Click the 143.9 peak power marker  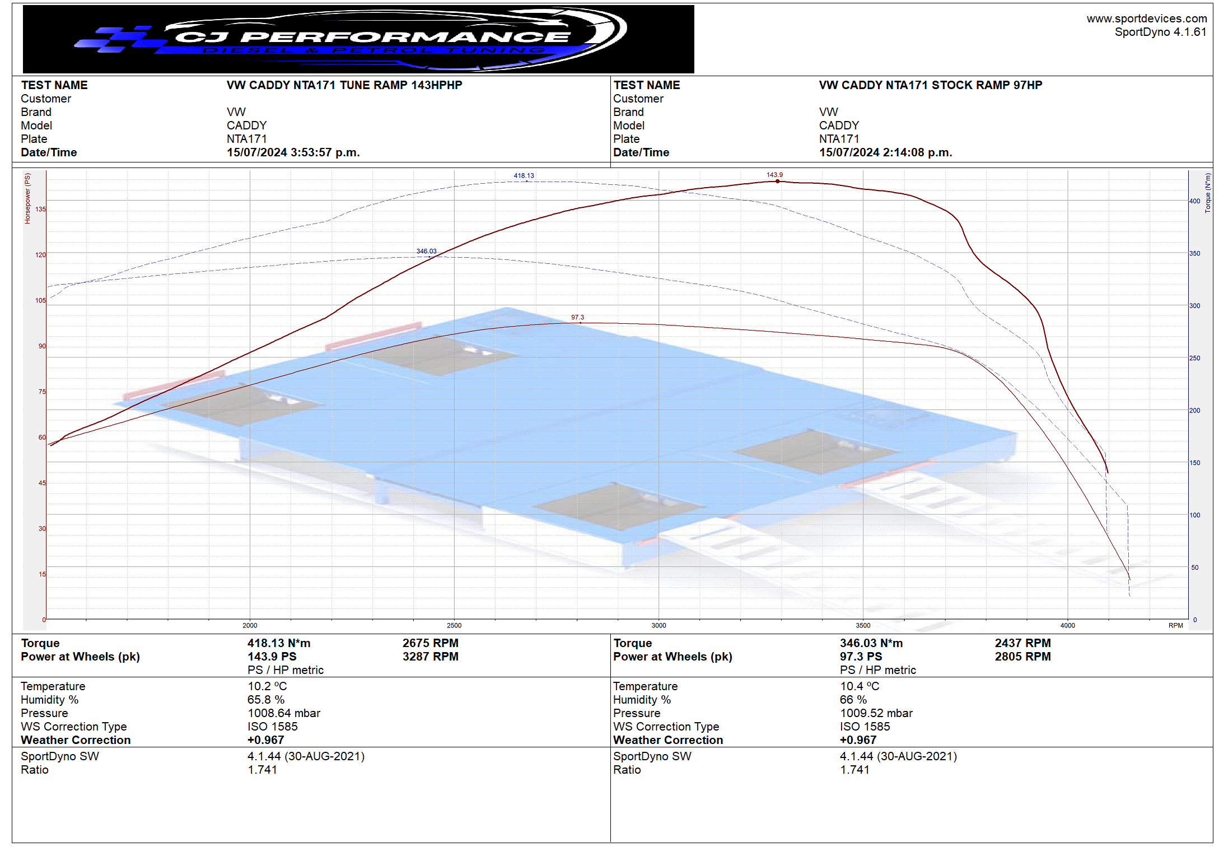775,175
